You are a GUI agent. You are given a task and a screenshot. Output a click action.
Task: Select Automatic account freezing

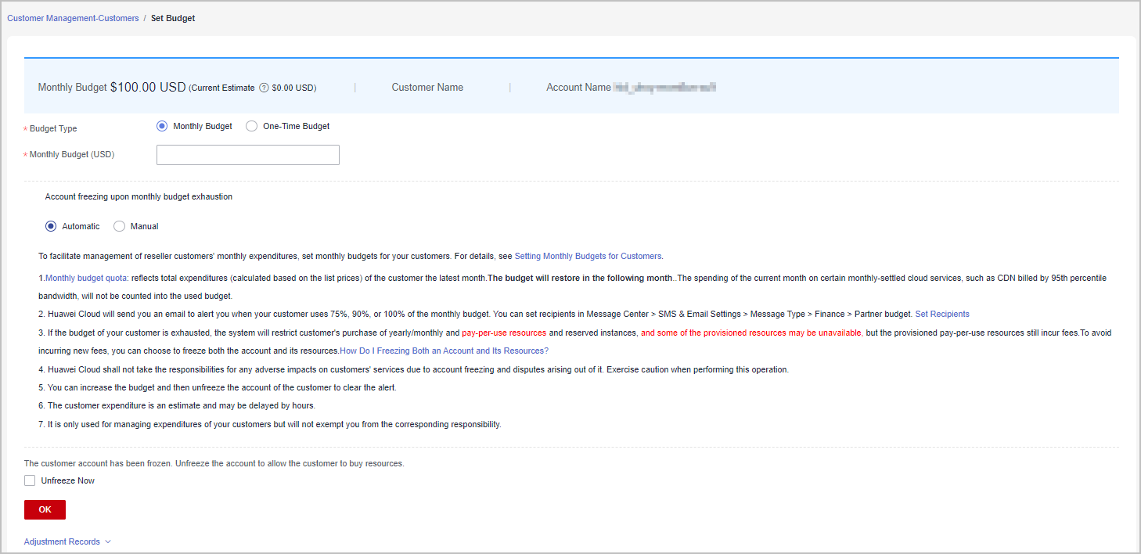pyautogui.click(x=51, y=226)
